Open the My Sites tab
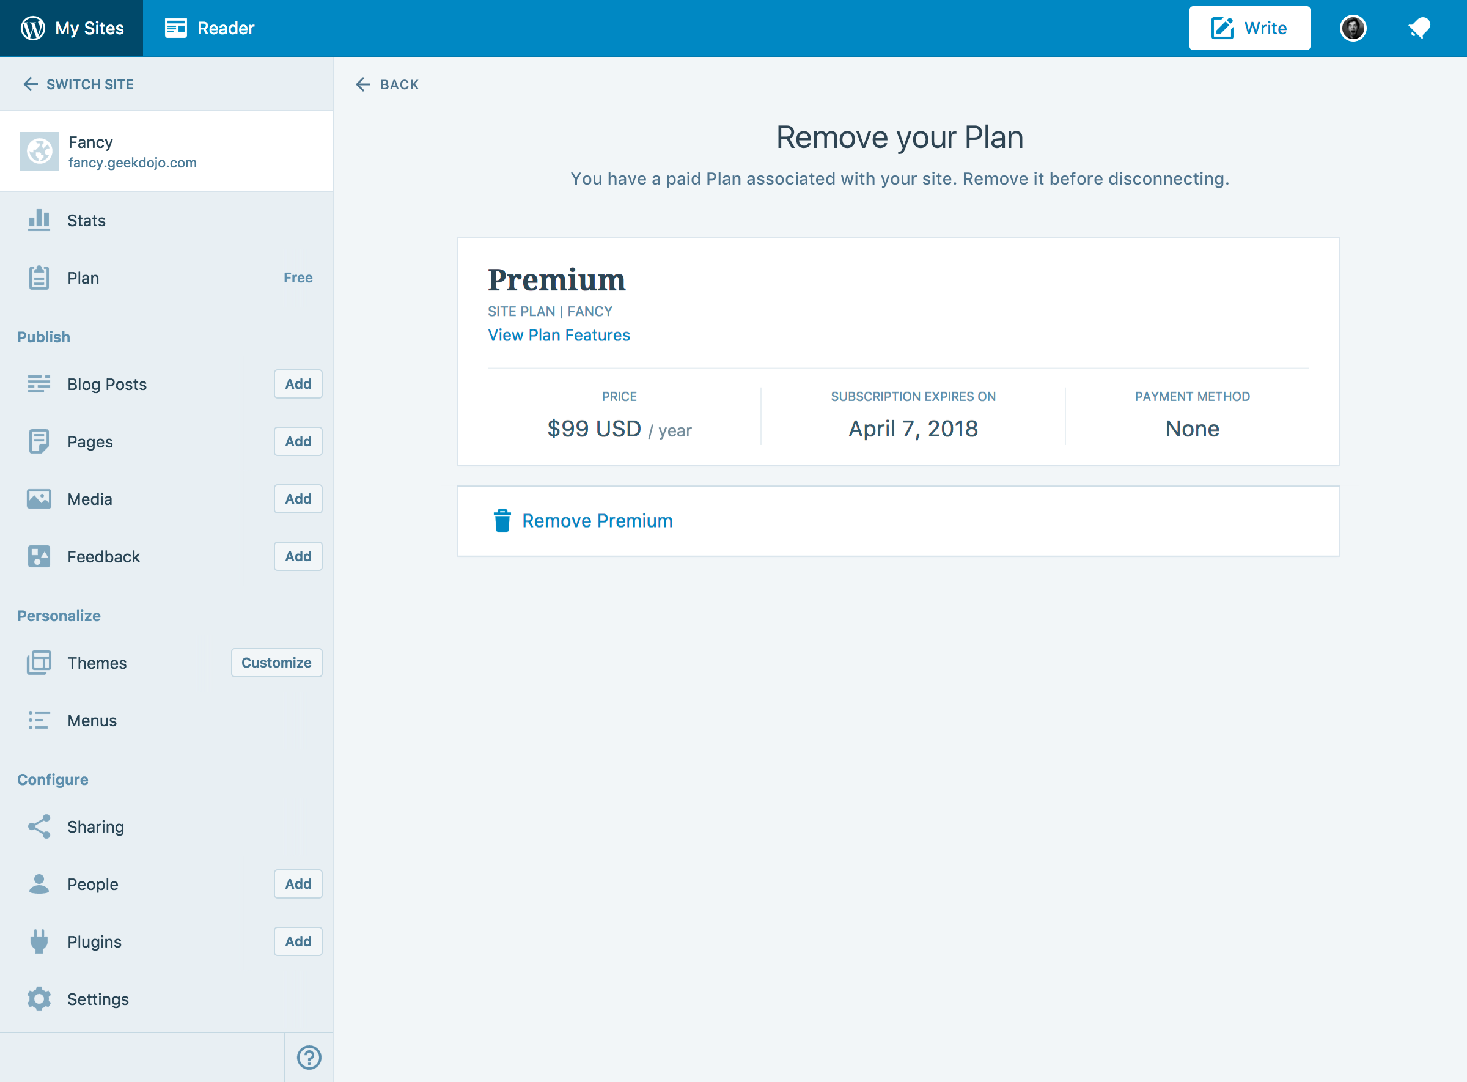 point(72,28)
